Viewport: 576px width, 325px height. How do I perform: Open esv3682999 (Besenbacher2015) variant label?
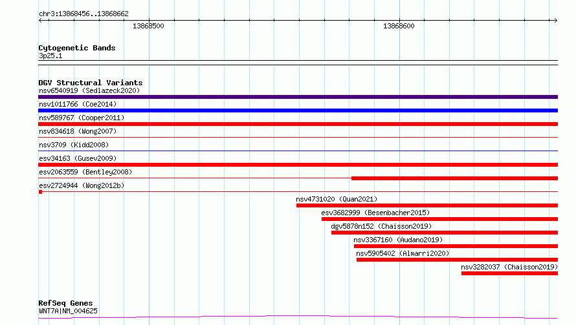[375, 213]
